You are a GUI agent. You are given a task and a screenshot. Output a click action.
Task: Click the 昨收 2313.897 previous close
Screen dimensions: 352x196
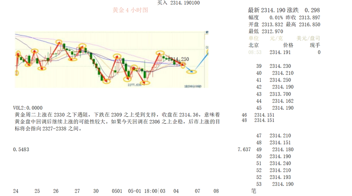[303, 18]
